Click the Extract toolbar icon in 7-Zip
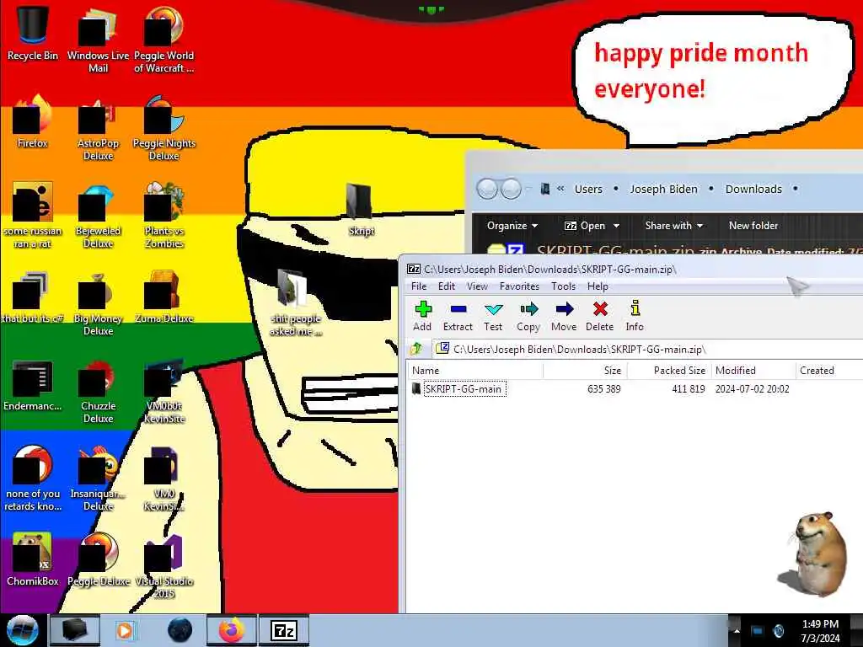This screenshot has height=647, width=863. click(458, 316)
